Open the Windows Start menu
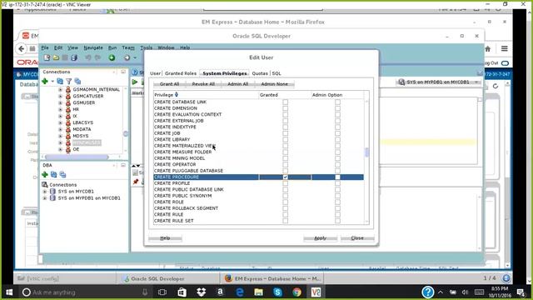 (9, 292)
